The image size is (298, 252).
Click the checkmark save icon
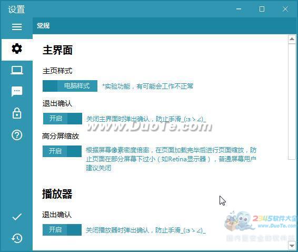coord(17,217)
